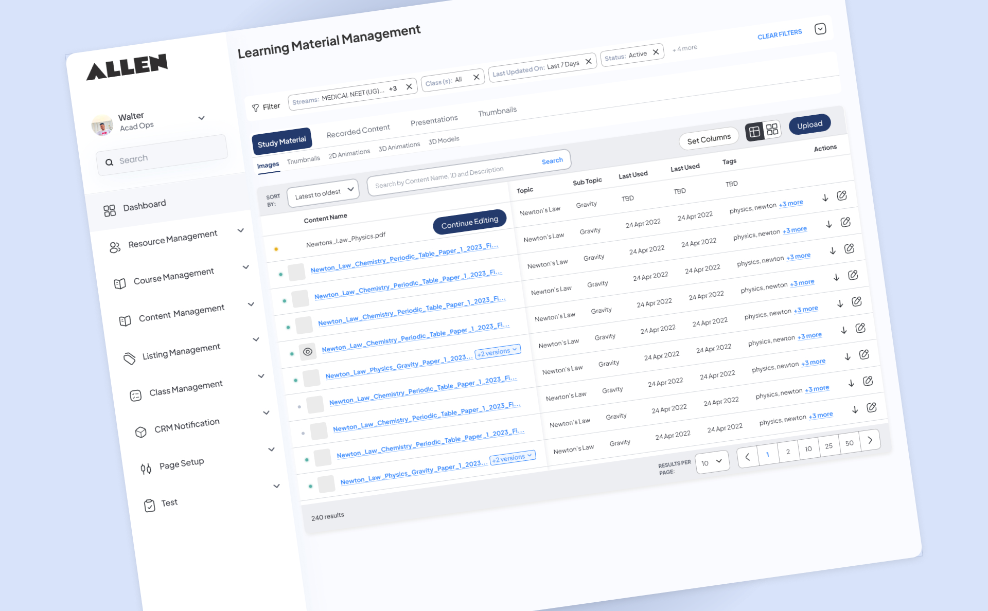988x611 pixels.
Task: Switch to table list view icon
Action: tap(754, 132)
